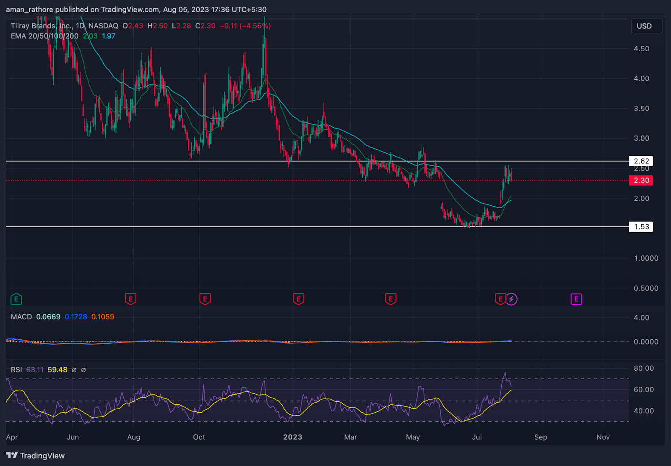The width and height of the screenshot is (671, 466).
Task: Click the green EMA value 2.03
Action: click(x=90, y=36)
